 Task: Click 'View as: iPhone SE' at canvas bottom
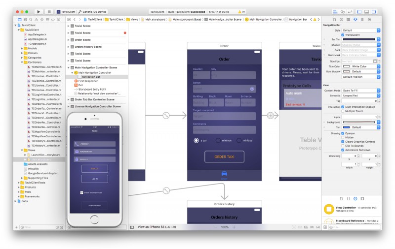(157, 227)
